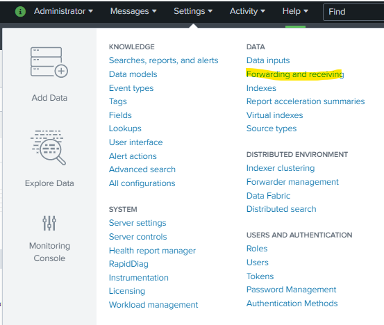Open Forwarding and receiving link
Viewport: 384px width, 325px height.
click(x=295, y=74)
